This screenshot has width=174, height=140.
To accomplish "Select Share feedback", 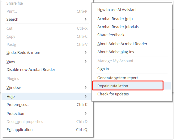I will point(132,35).
